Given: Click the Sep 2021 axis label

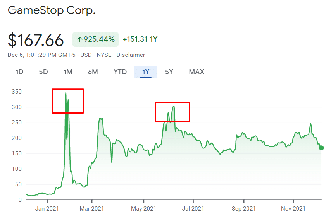Looking at the screenshot, I should pyautogui.click(x=244, y=209).
